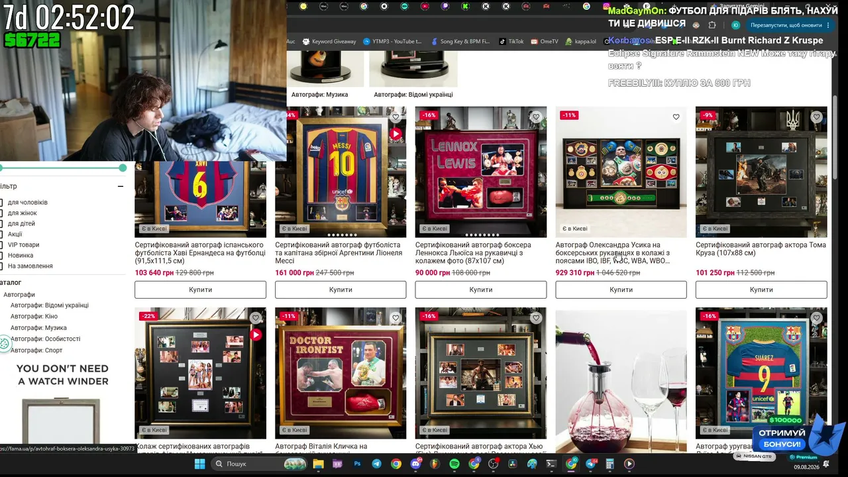
Task: Favorite the Doctor Ironfist Klitschko autograph
Action: (x=396, y=318)
